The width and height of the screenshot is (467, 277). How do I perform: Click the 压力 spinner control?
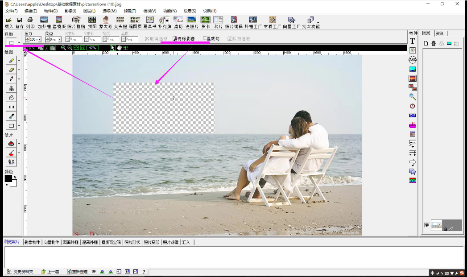point(27,39)
